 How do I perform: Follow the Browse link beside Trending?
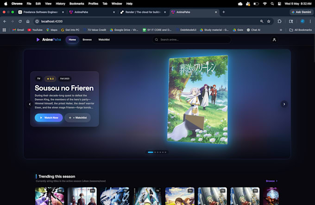click(x=271, y=181)
